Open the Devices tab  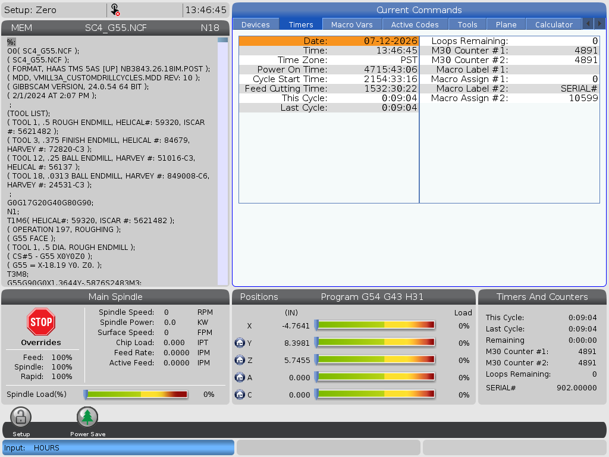point(256,24)
